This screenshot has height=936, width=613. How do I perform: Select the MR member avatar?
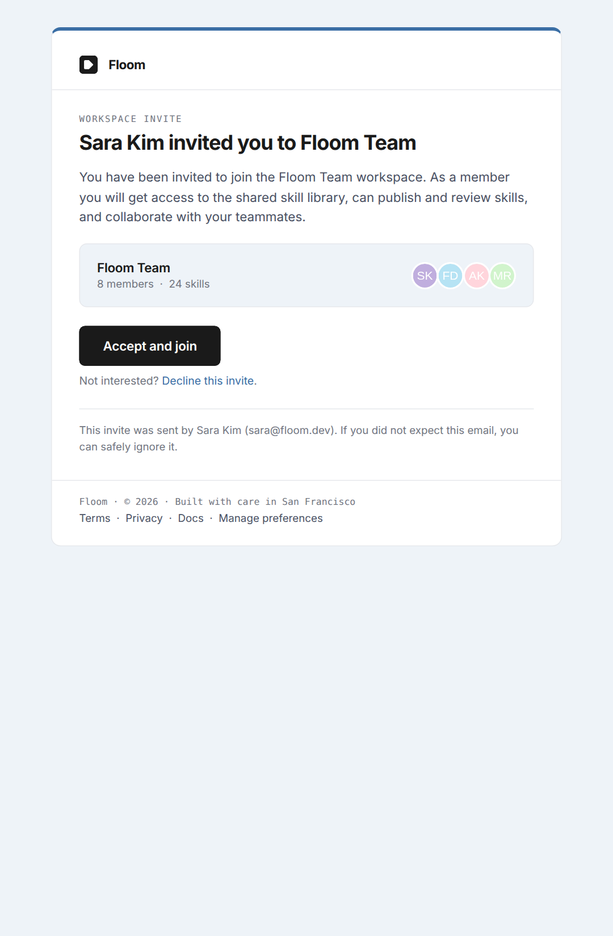pyautogui.click(x=502, y=276)
